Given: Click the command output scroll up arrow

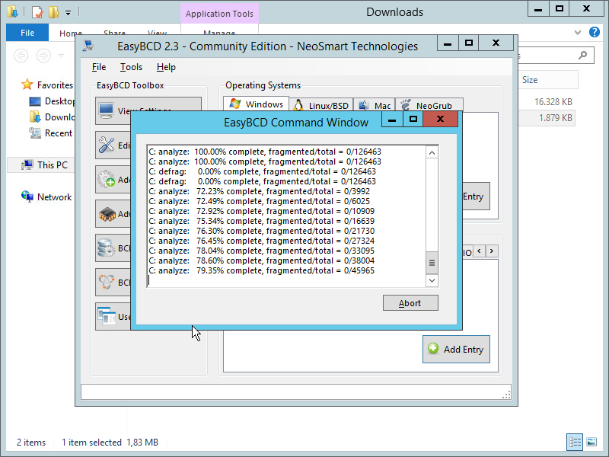Looking at the screenshot, I should 432,153.
